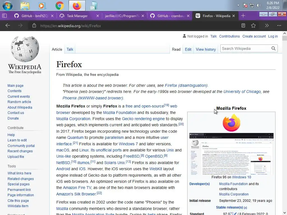Open the volume speaker tray icon
Screen dimensions: 287x215
click(x=258, y=6)
